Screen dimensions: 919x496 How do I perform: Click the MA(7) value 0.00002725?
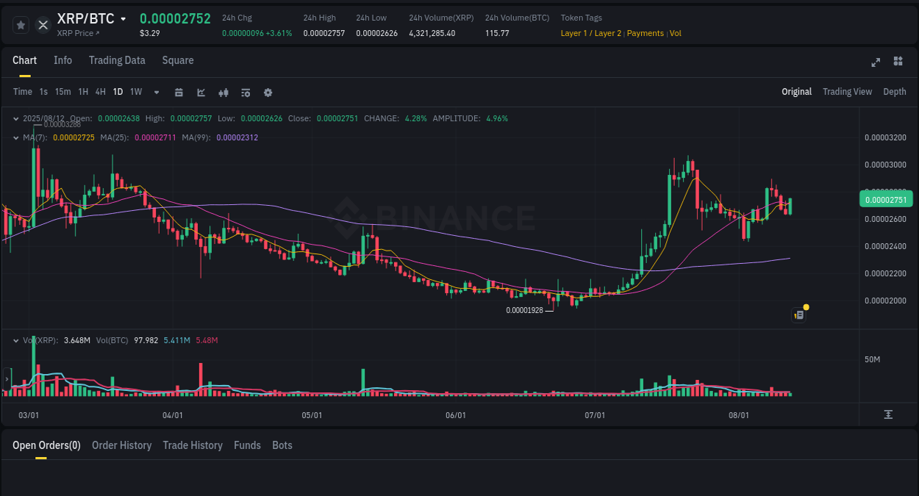[74, 137]
